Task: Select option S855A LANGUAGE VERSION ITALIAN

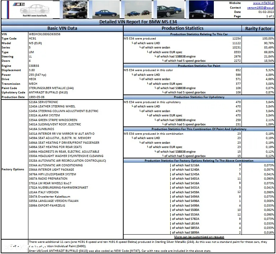Action: coord(54,201)
